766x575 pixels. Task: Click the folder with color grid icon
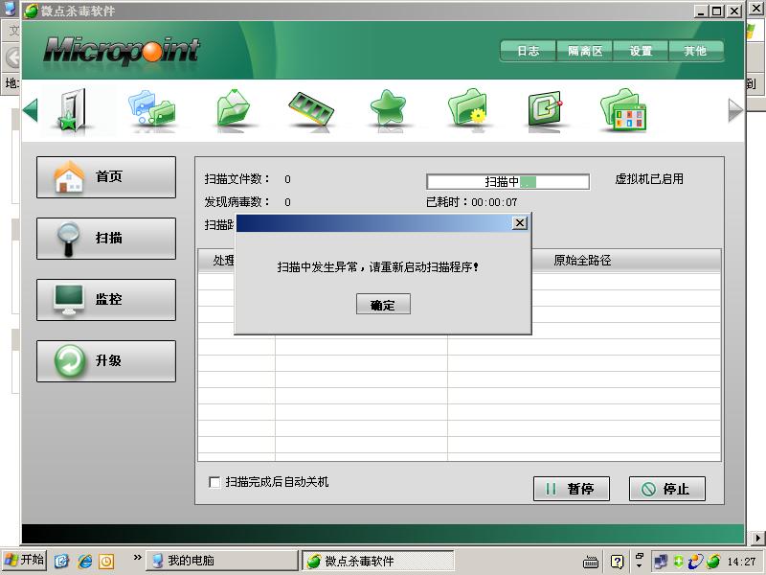624,109
